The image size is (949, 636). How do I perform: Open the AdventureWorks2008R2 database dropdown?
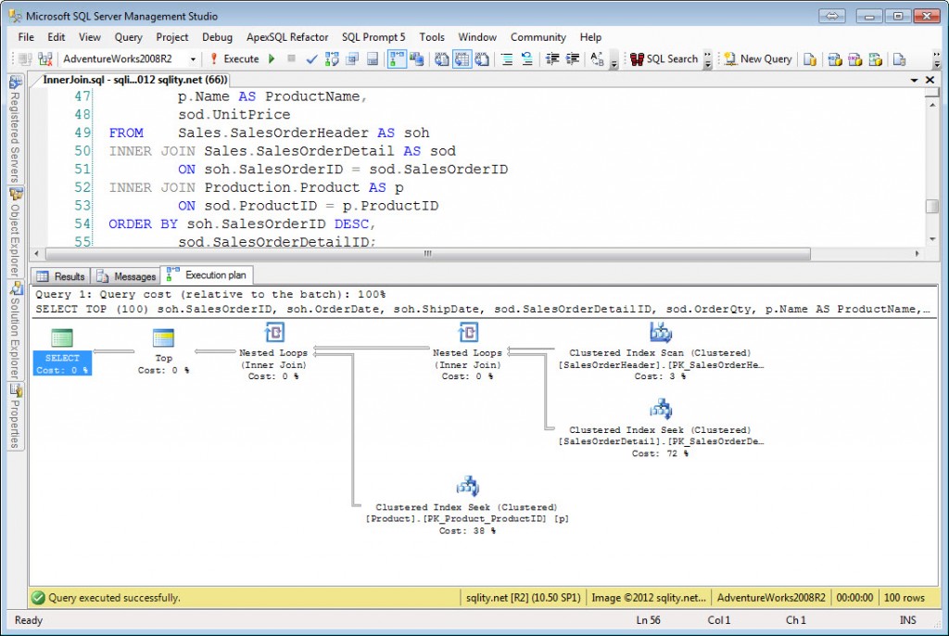pos(195,58)
